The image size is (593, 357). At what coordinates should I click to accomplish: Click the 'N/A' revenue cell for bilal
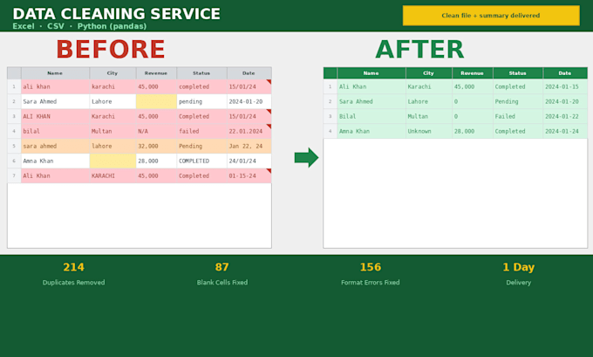(x=156, y=132)
